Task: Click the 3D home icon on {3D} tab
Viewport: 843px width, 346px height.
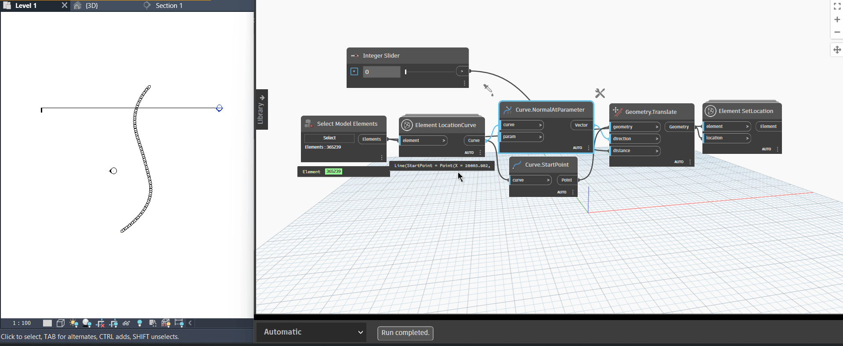Action: click(x=77, y=5)
